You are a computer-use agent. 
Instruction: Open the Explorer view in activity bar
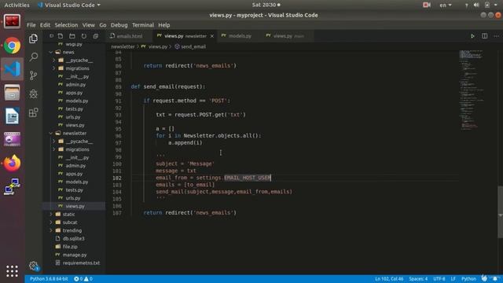[x=33, y=39]
